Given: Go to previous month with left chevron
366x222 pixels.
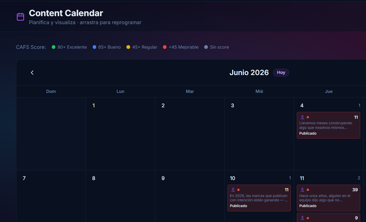Looking at the screenshot, I should [32, 72].
